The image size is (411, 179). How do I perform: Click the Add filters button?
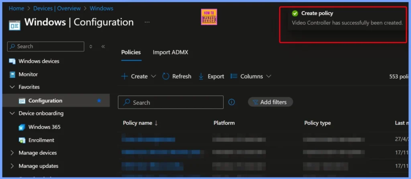coord(270,102)
